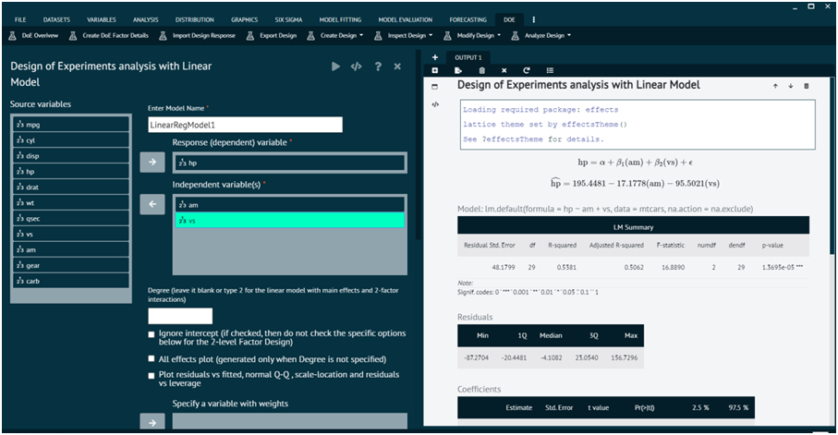Select qsec in Source variables
Image resolution: width=838 pixels, height=435 pixels.
pyautogui.click(x=71, y=218)
